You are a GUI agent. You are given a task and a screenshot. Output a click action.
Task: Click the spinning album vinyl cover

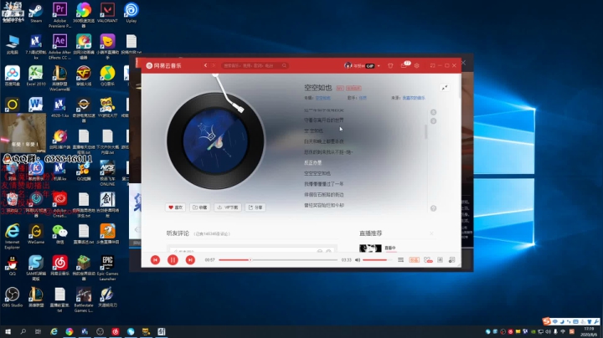click(x=215, y=141)
